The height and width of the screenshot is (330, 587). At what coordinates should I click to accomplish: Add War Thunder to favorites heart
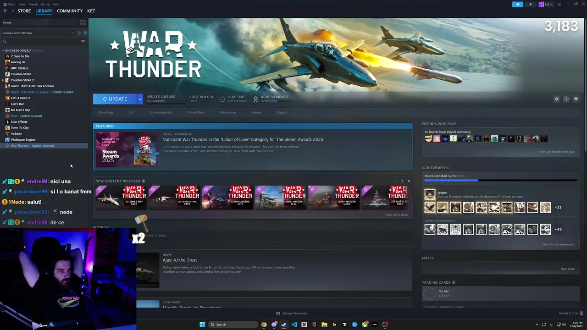[576, 99]
